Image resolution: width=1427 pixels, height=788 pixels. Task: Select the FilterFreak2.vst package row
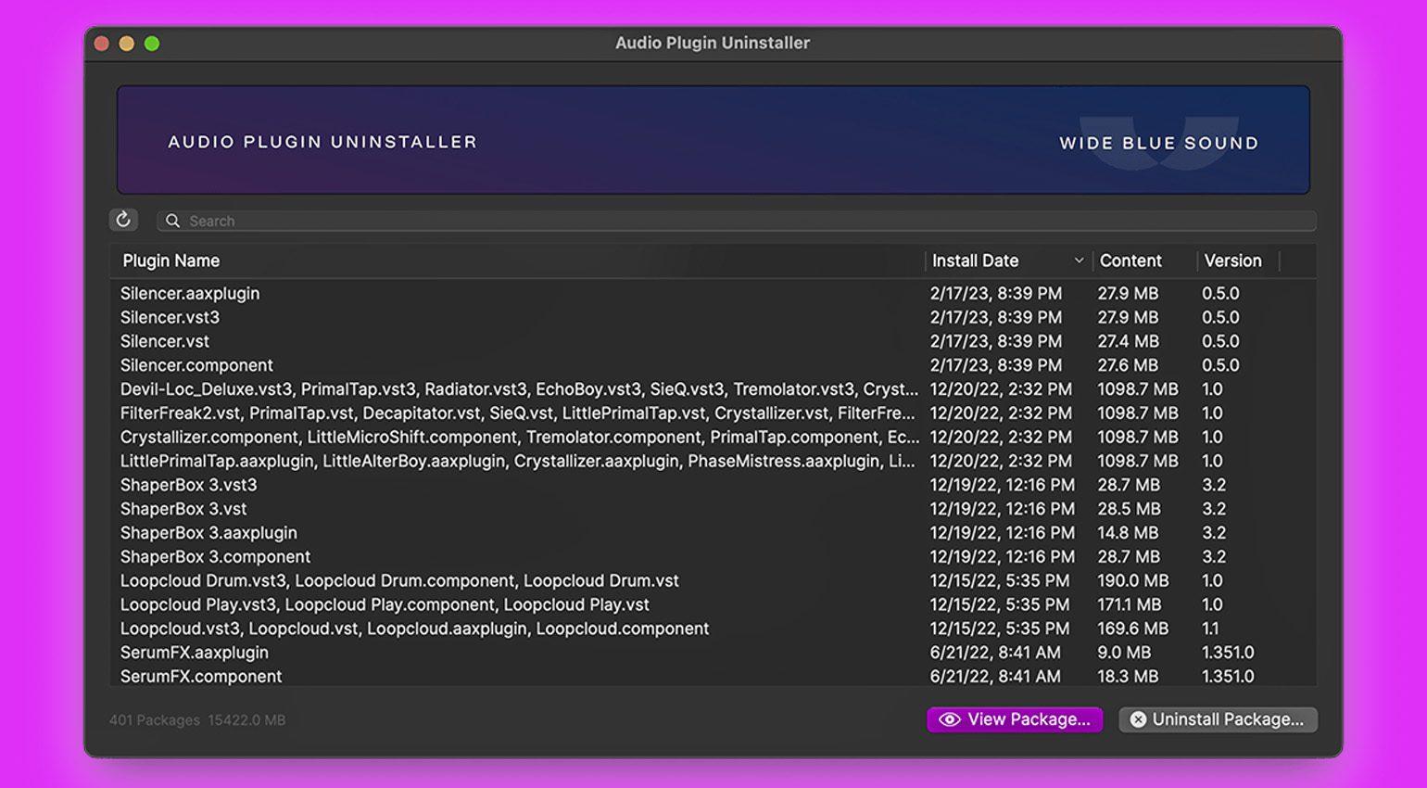coord(713,413)
